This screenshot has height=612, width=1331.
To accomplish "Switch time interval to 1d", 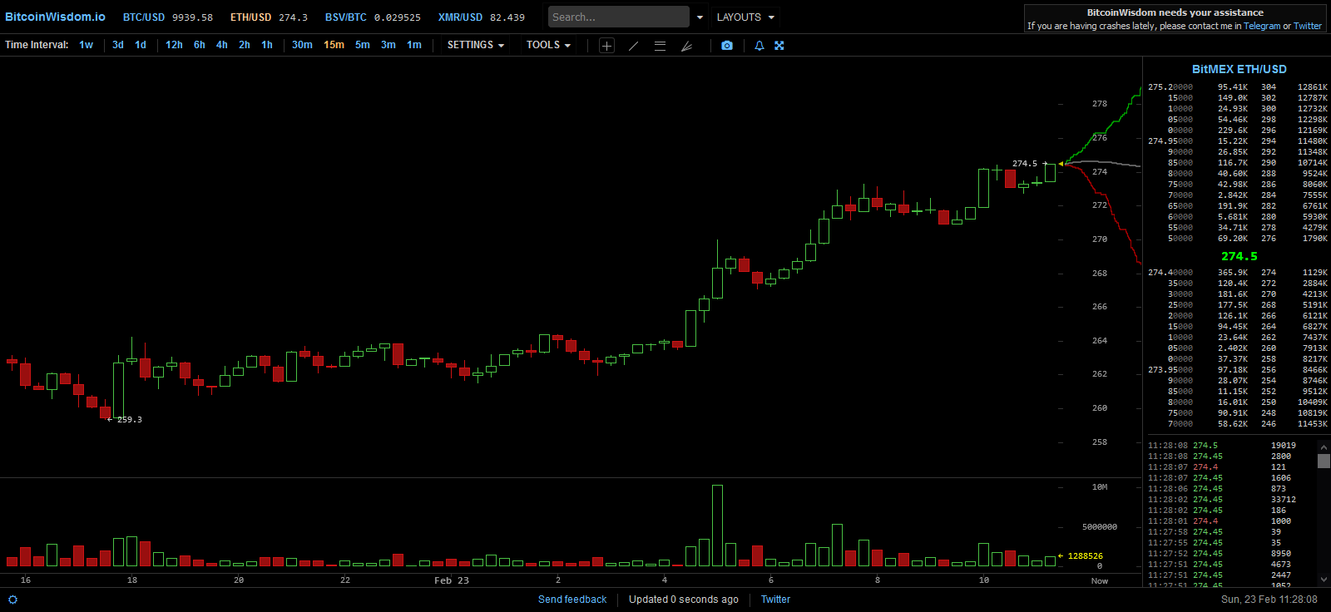I will pos(141,45).
